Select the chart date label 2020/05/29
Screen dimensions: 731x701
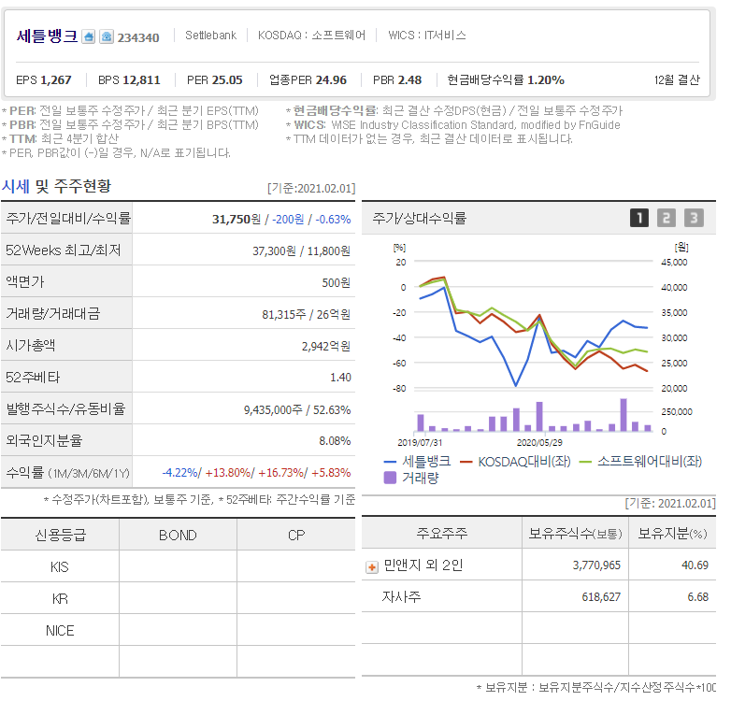(x=539, y=442)
